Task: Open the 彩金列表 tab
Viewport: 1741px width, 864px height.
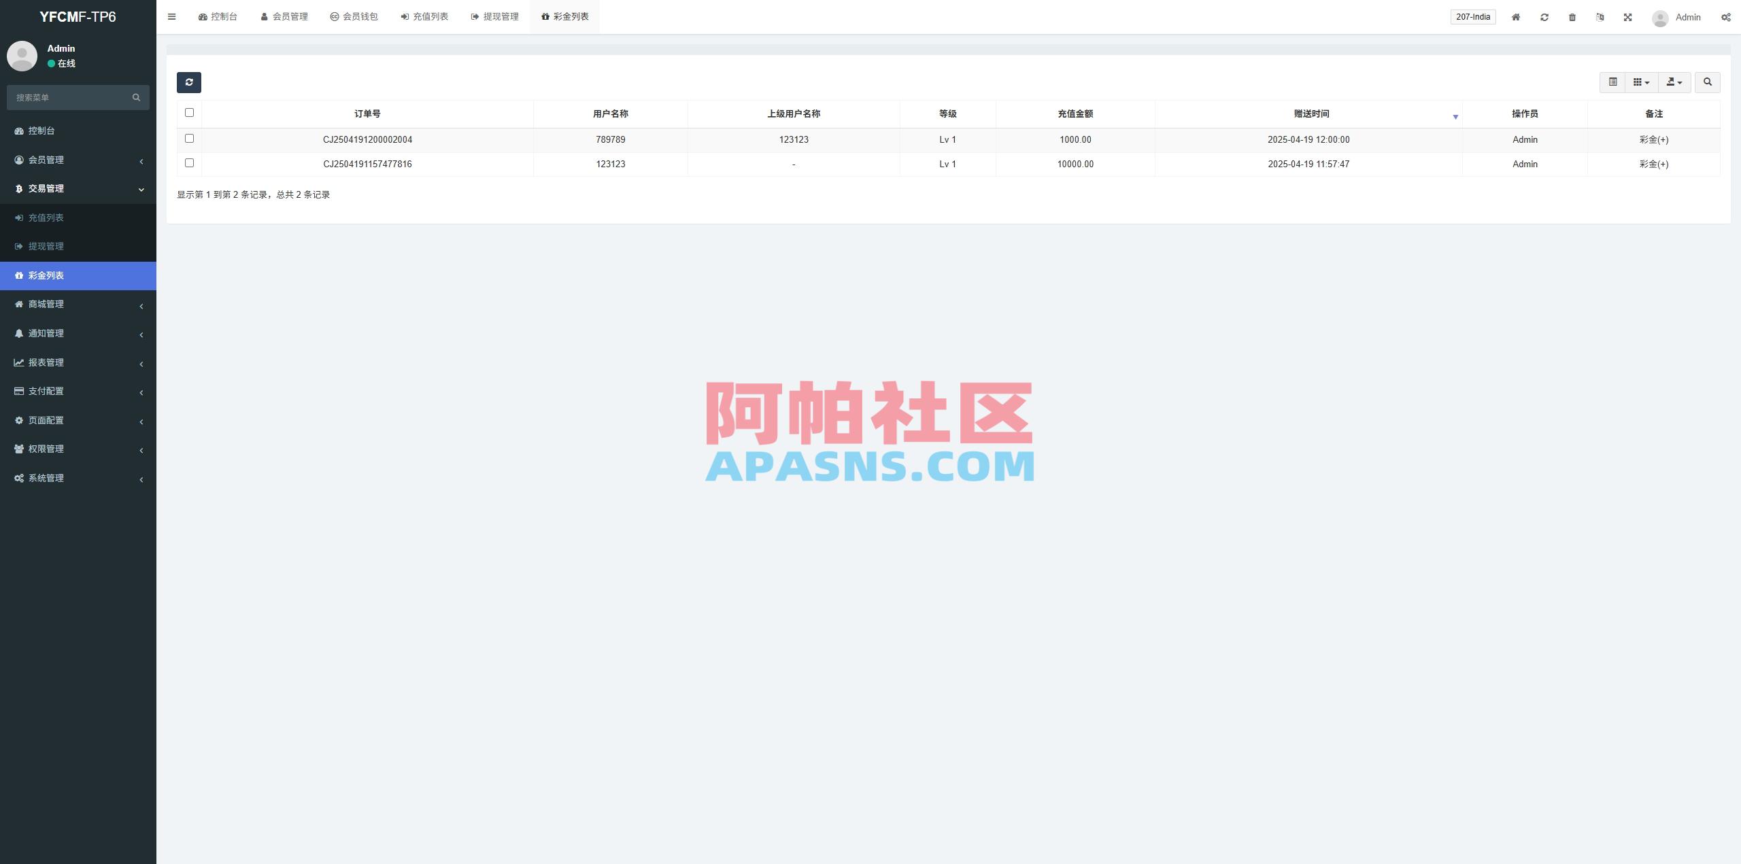Action: coord(564,16)
